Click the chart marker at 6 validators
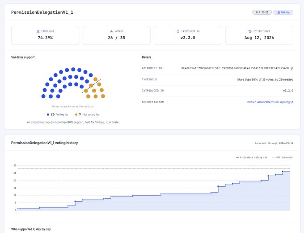This screenshot has height=233, width=304. [75, 201]
